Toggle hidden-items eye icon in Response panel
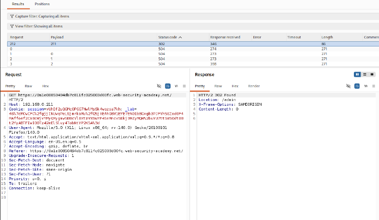Viewport: 379px width, 220px height. [x=348, y=86]
